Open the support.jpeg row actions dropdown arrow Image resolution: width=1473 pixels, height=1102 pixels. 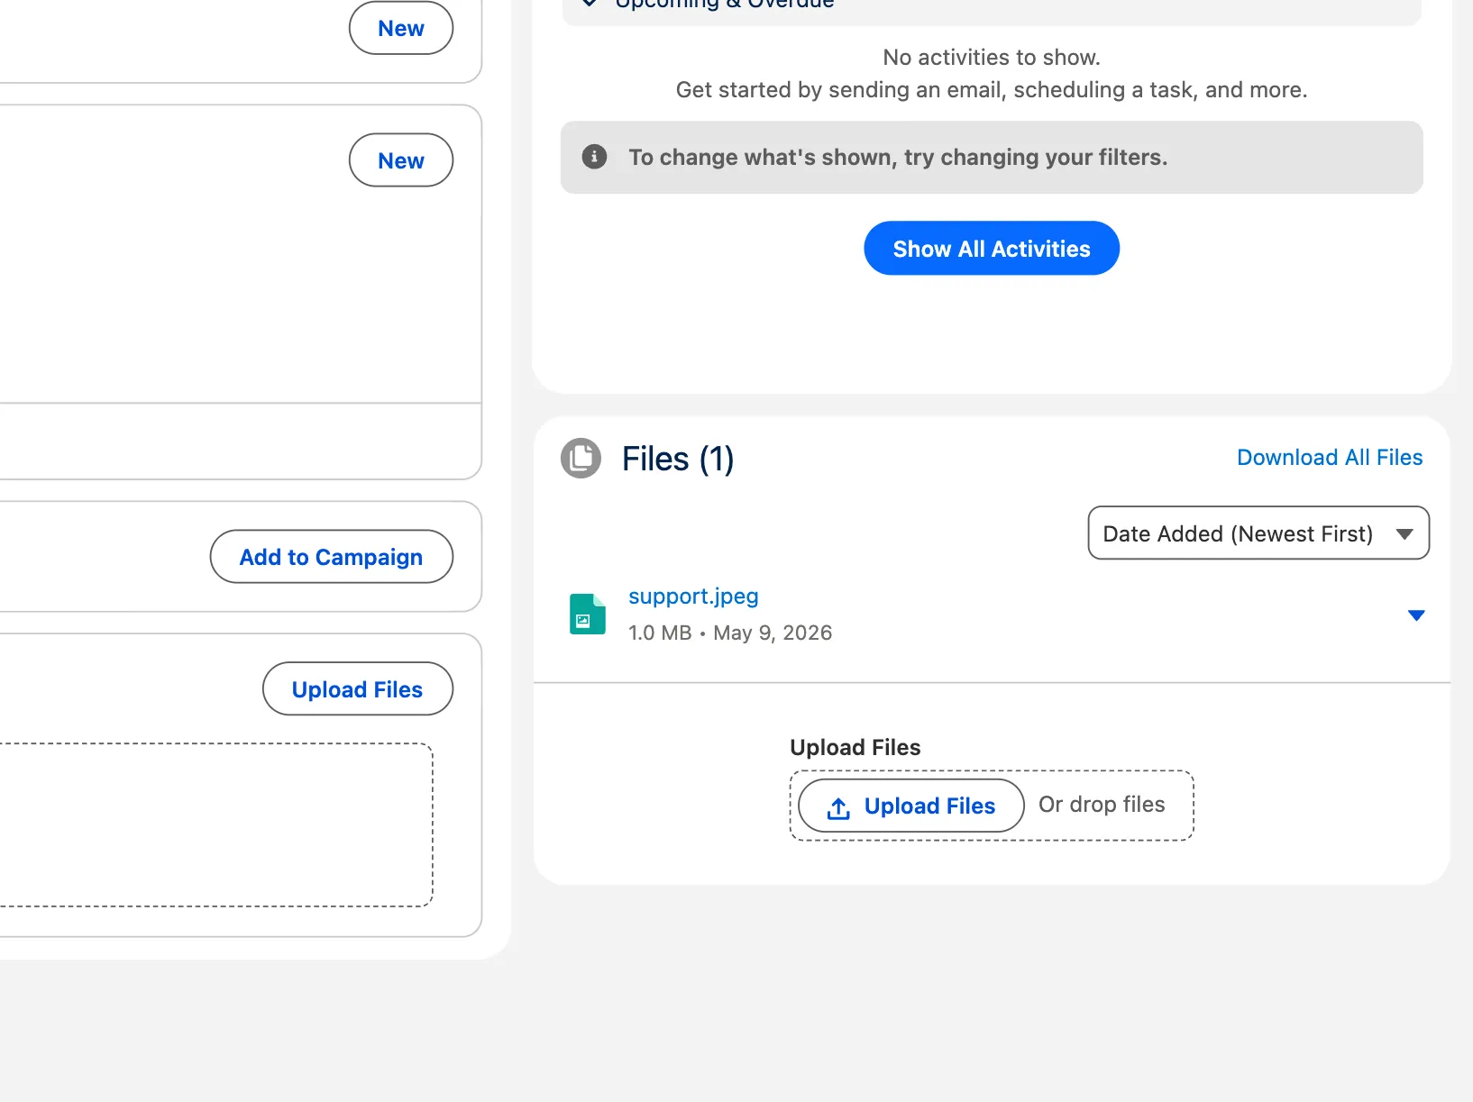tap(1416, 615)
